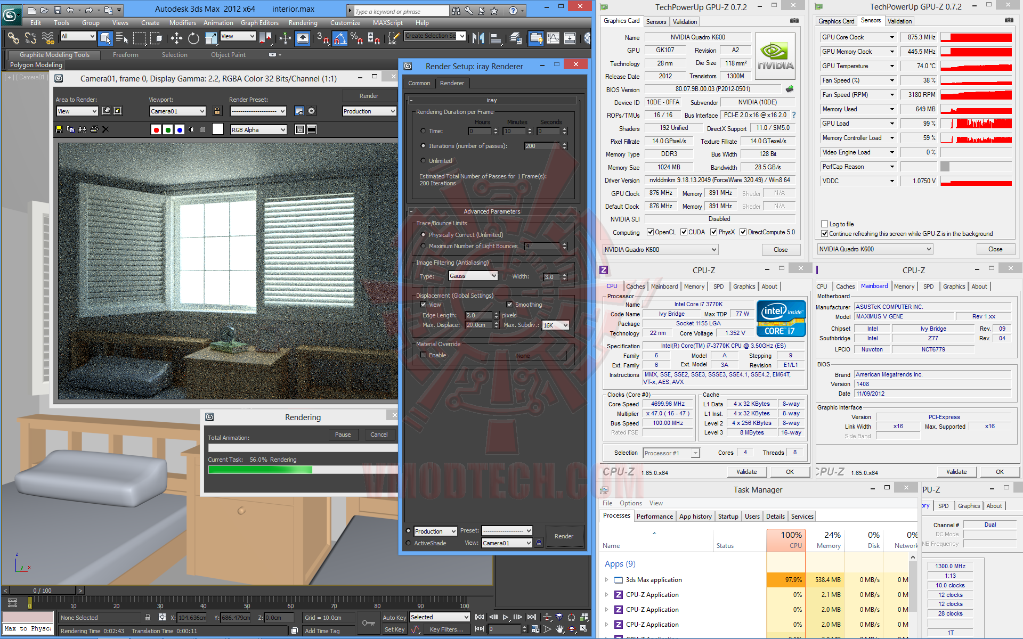This screenshot has width=1023, height=639.
Task: Pause the rendering progress
Action: pos(343,435)
